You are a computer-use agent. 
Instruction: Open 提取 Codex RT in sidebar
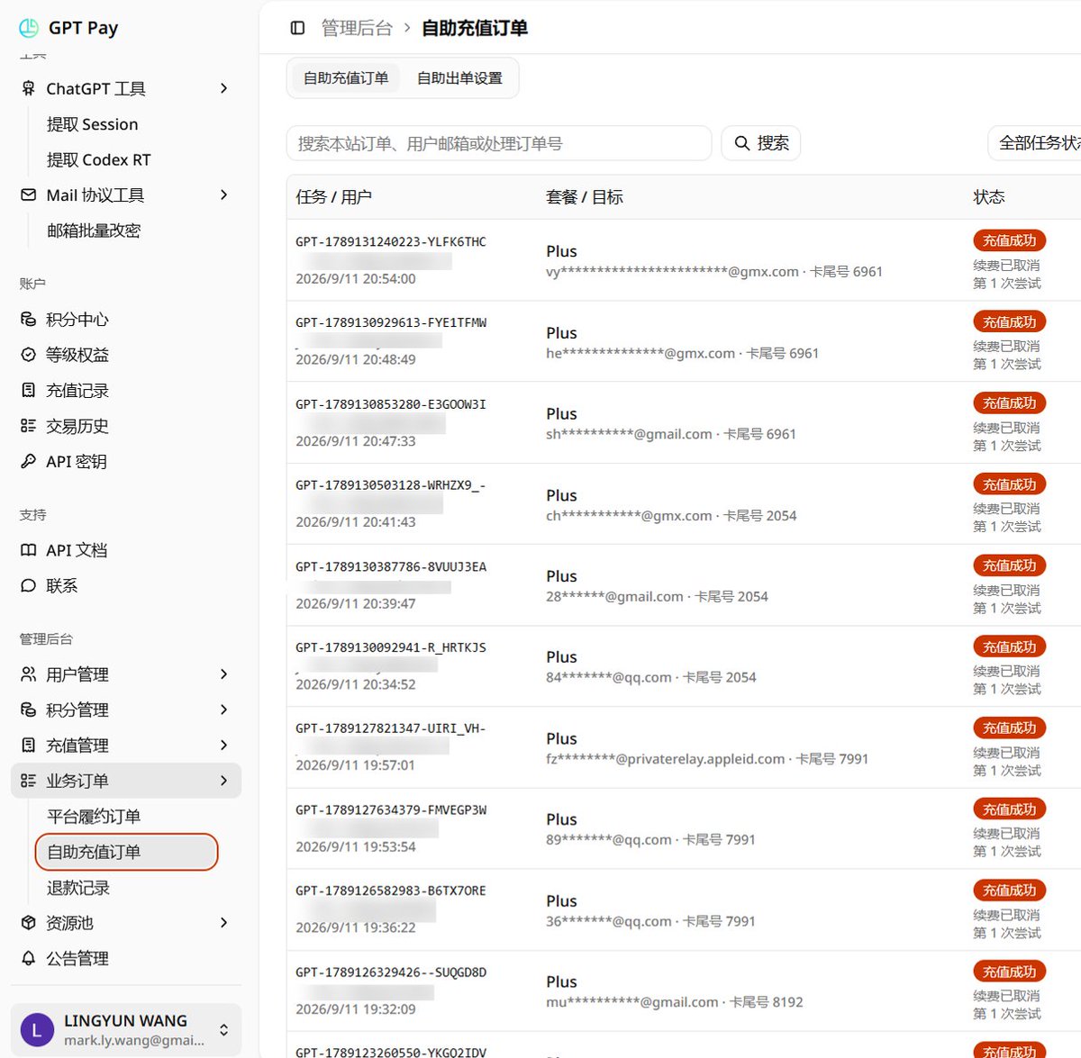[x=99, y=159]
